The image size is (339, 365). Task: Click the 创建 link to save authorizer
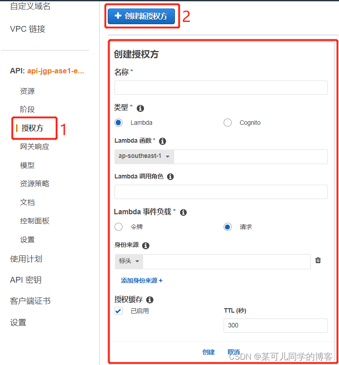point(208,352)
